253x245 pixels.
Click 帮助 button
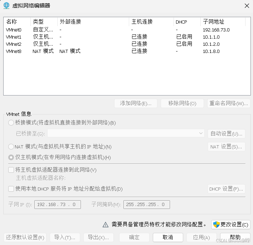click(235, 237)
